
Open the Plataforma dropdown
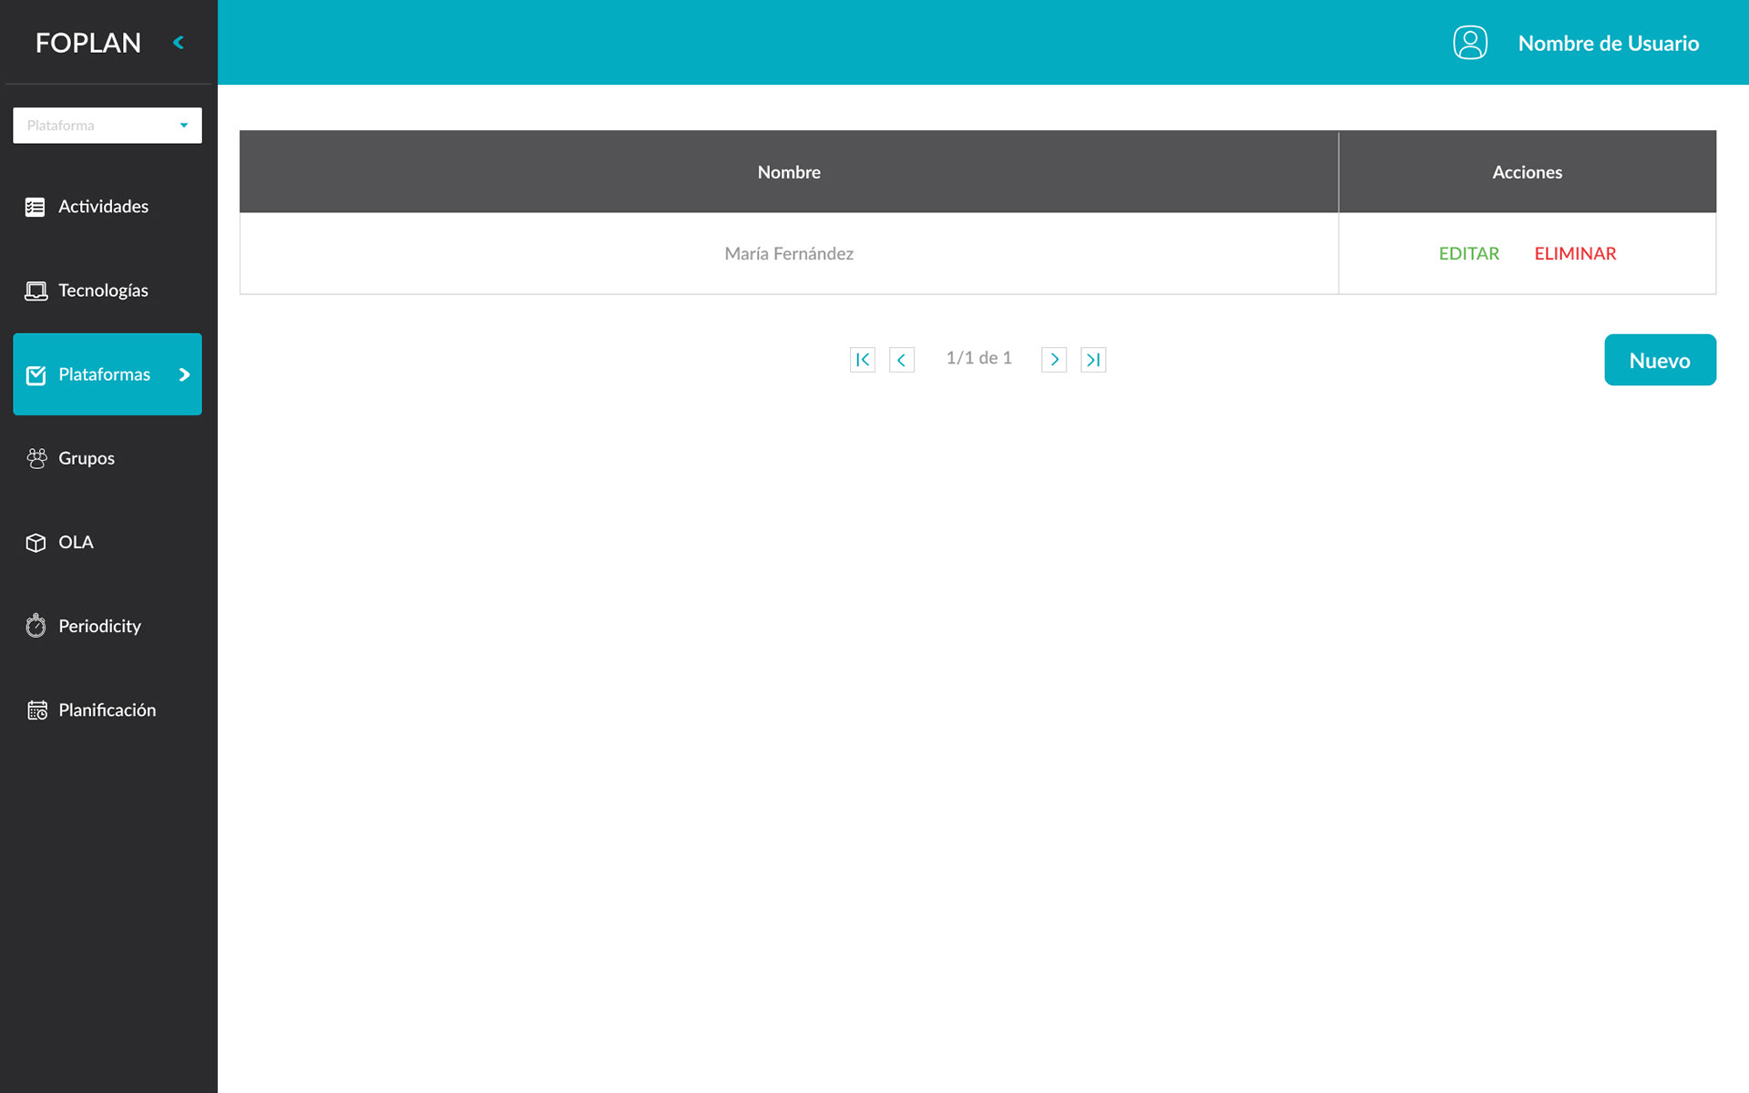coord(107,126)
